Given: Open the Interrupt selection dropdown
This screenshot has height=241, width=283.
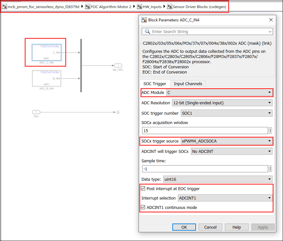Looking at the screenshot, I should (x=225, y=198).
